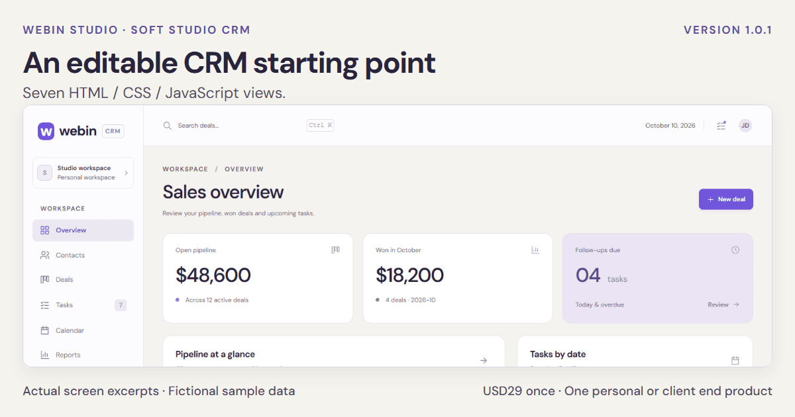The height and width of the screenshot is (417, 795).
Task: Click the Tasks count badge 7
Action: click(120, 305)
